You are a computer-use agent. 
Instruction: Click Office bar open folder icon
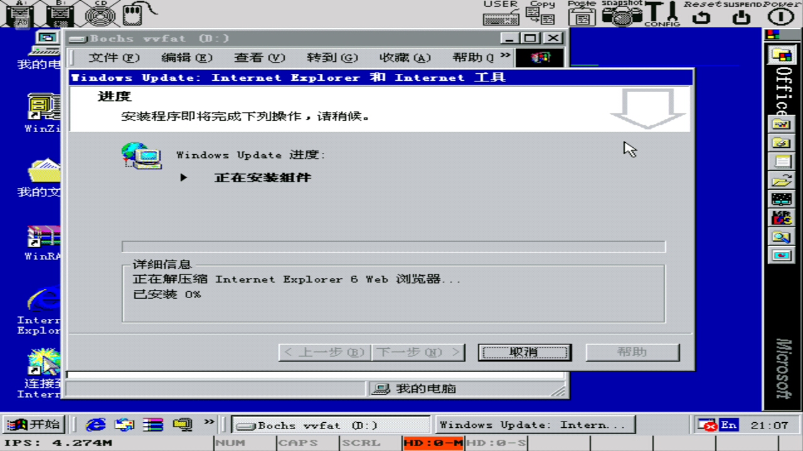[782, 180]
